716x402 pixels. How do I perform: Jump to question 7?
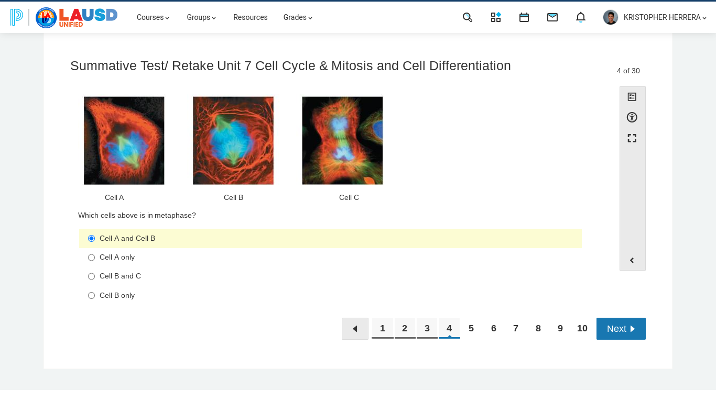516,328
